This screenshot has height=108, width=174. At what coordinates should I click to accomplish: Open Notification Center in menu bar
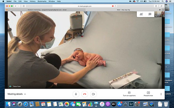pos(170,1)
